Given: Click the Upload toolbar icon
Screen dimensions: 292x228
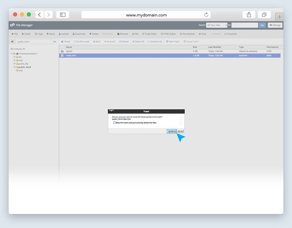Looking at the screenshot, I should [x=64, y=34].
